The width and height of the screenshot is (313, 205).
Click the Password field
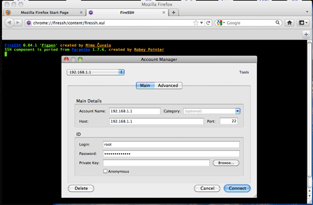tap(171, 153)
